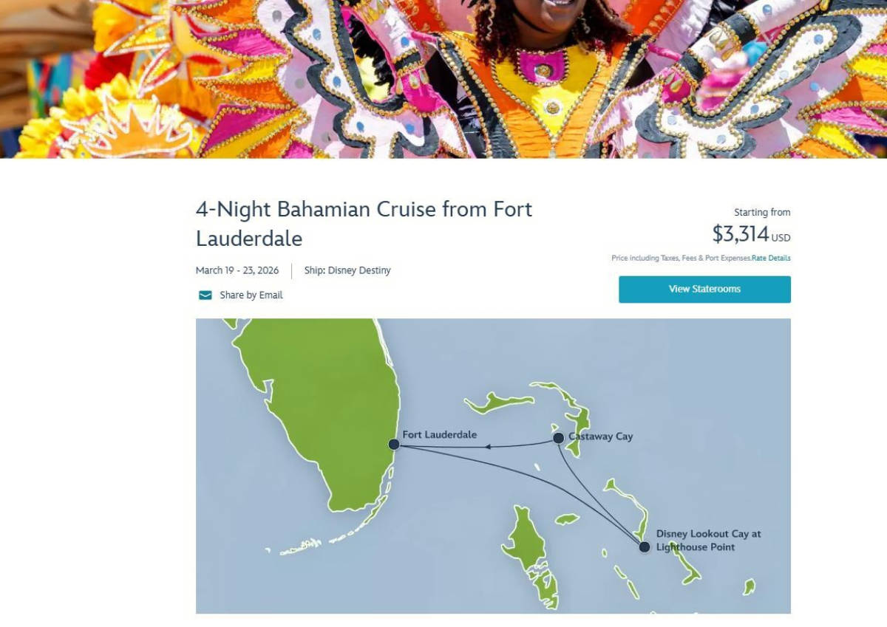Click the Grand Bahama island on the map
The width and height of the screenshot is (887, 627).
point(499,403)
